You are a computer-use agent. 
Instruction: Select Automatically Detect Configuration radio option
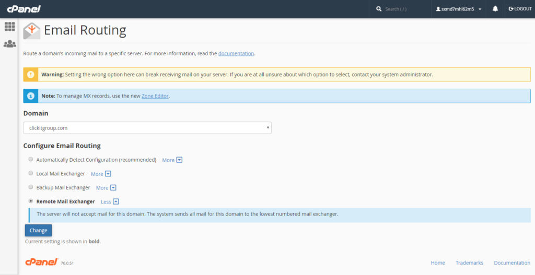(x=31, y=160)
